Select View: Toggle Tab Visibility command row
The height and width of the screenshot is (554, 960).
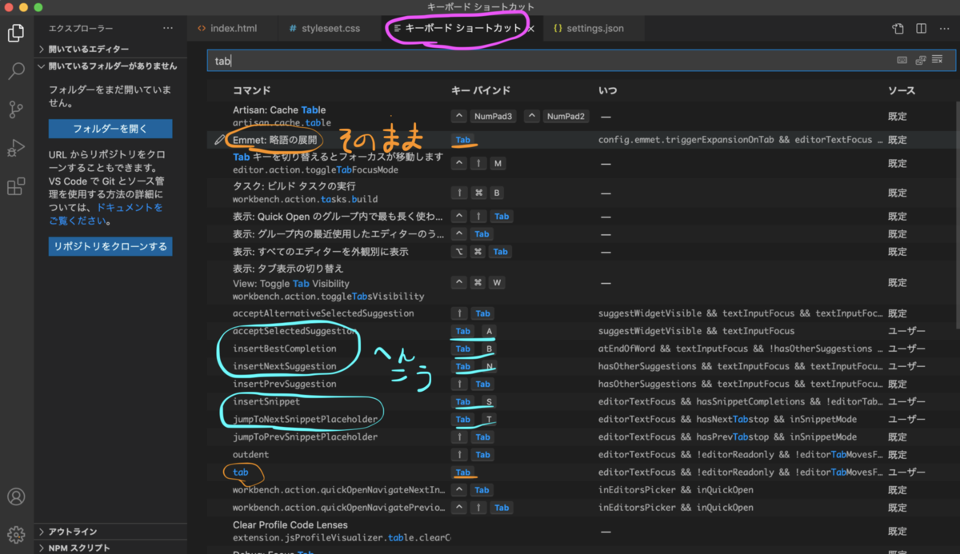point(580,282)
